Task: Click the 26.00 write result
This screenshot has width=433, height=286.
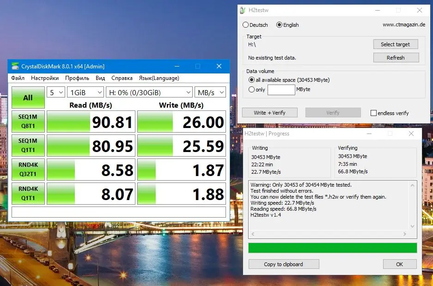Action: [x=182, y=122]
